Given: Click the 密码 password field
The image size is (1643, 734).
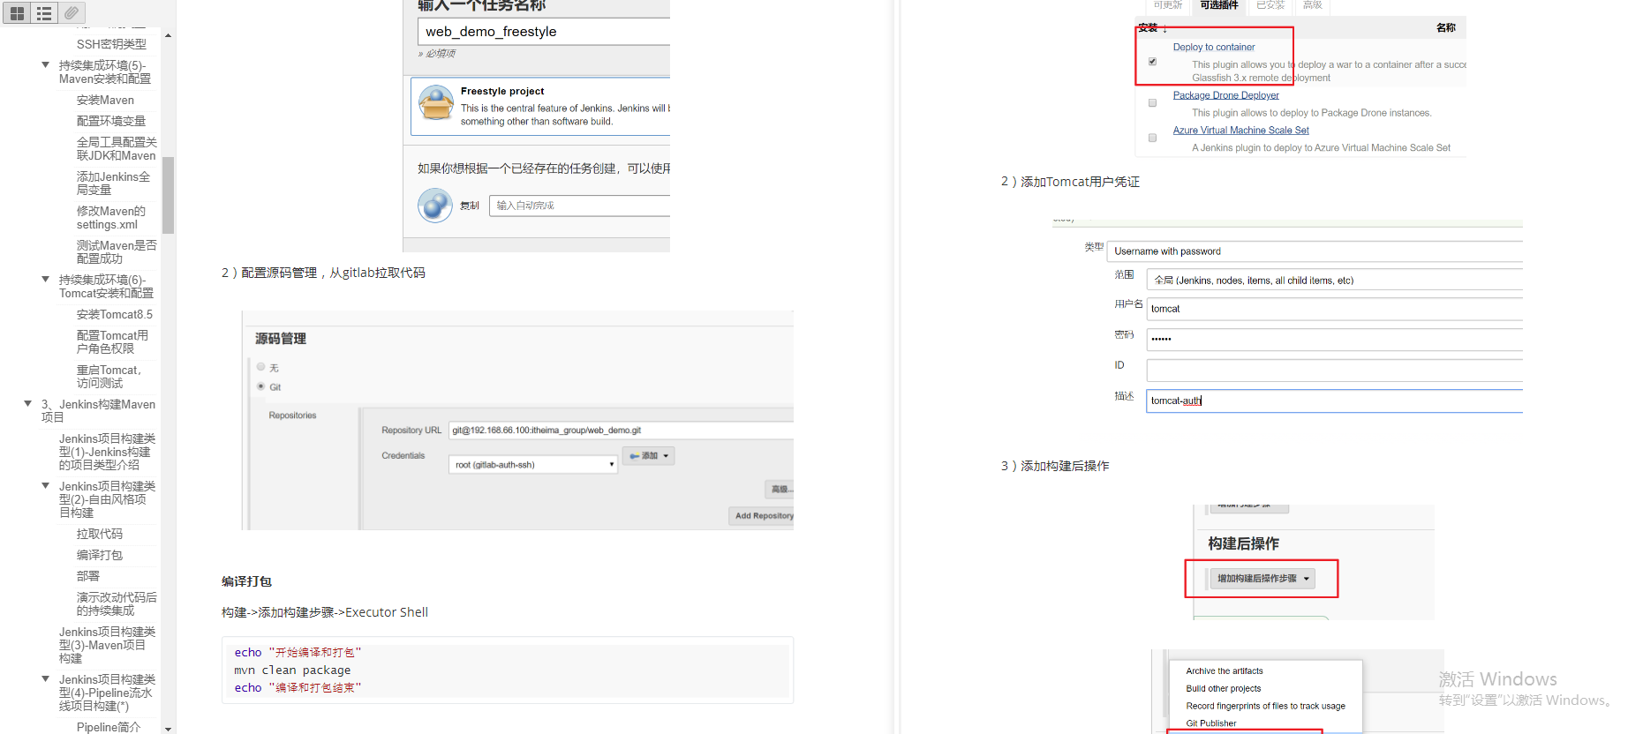Looking at the screenshot, I should 1335,339.
